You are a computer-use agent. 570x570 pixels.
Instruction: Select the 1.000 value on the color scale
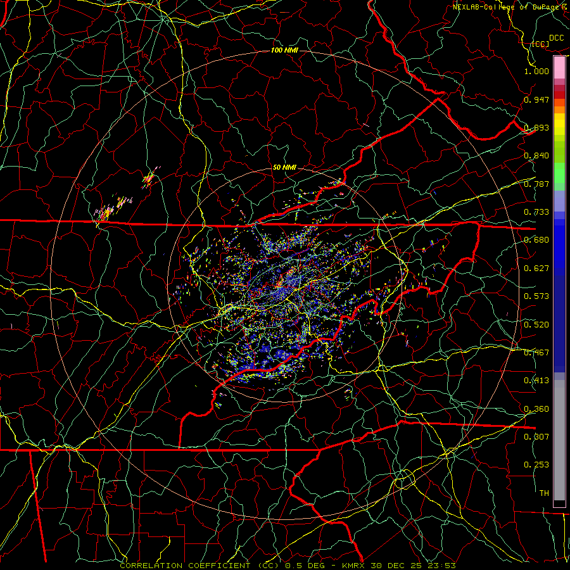click(x=536, y=72)
